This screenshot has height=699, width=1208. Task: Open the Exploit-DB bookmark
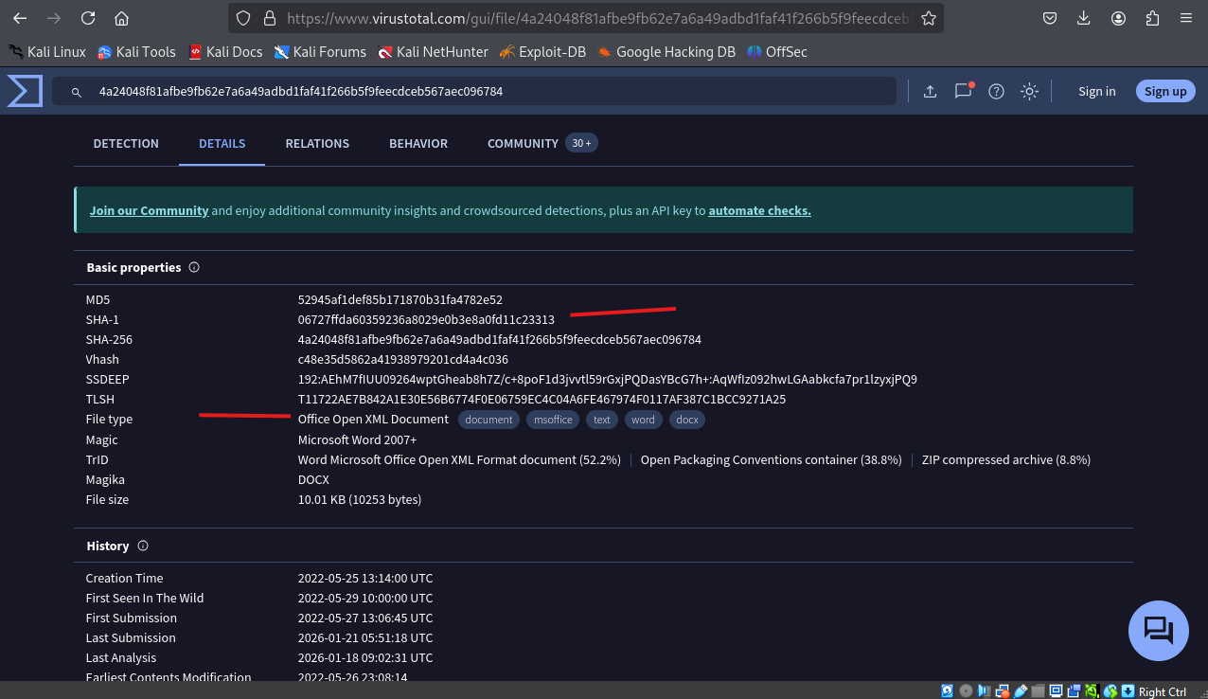click(x=542, y=52)
